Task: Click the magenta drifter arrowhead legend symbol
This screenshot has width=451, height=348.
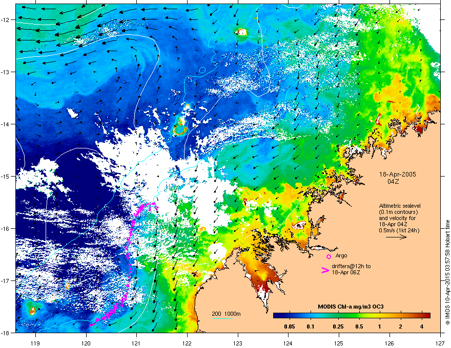Action: 325,270
